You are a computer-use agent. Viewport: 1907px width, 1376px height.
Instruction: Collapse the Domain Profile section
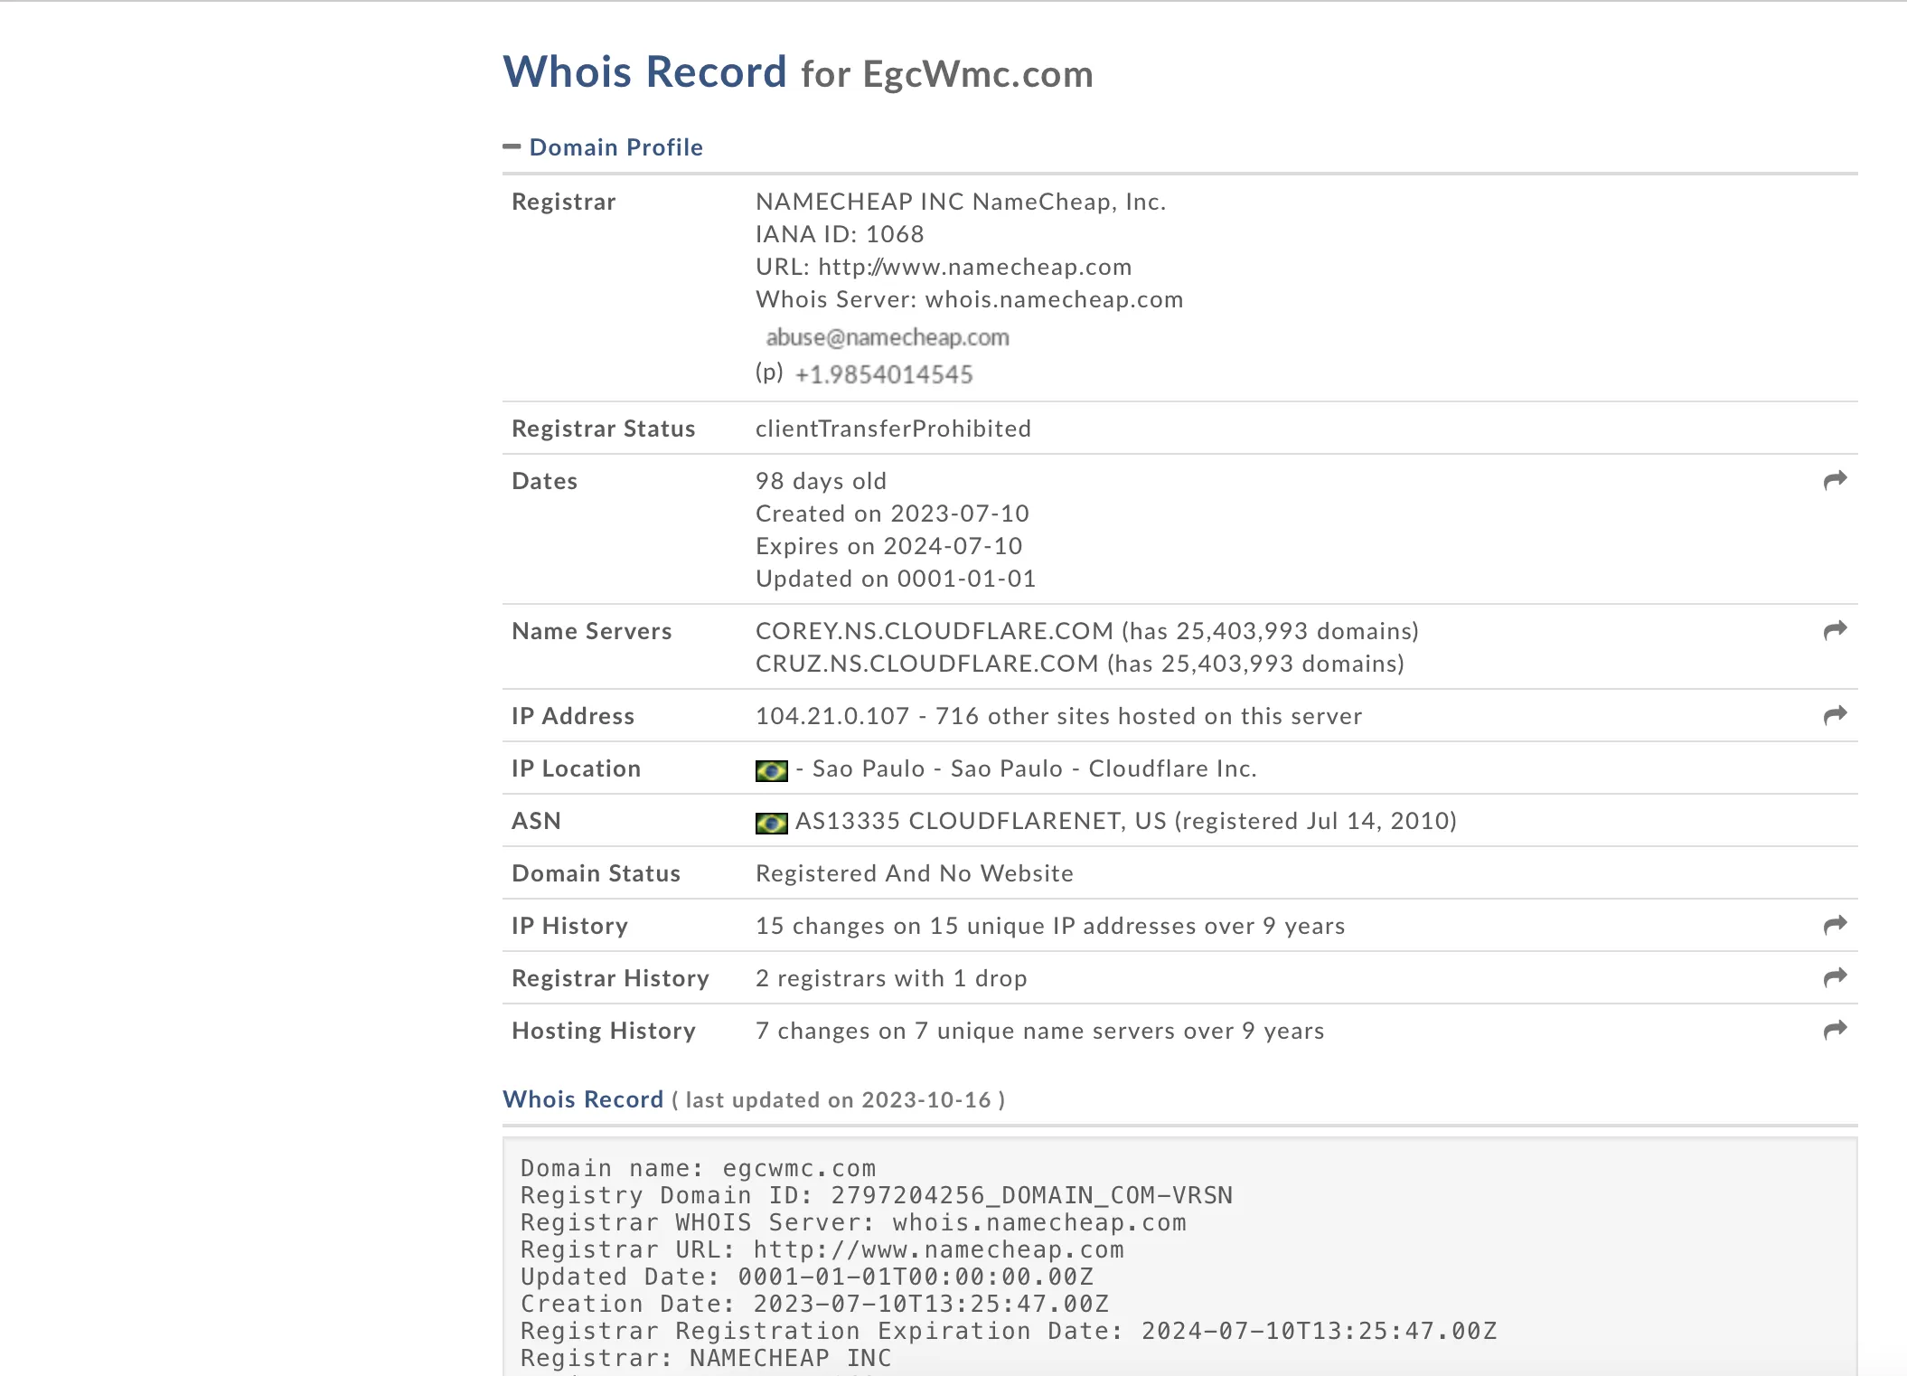[x=512, y=146]
